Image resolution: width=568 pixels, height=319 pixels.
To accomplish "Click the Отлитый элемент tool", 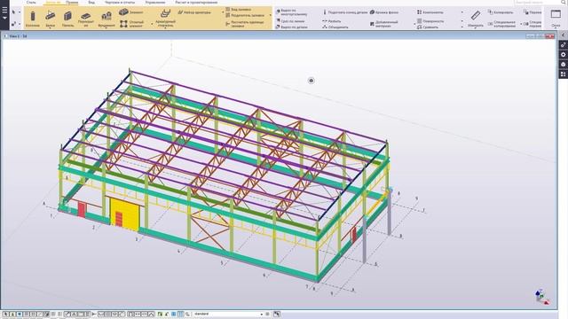I will (x=132, y=24).
